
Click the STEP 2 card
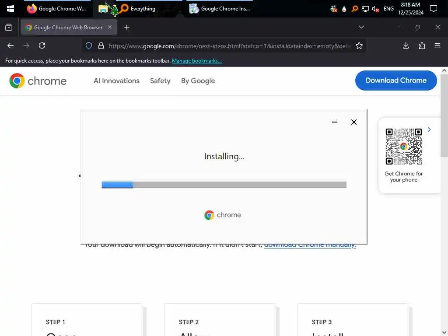(x=220, y=320)
